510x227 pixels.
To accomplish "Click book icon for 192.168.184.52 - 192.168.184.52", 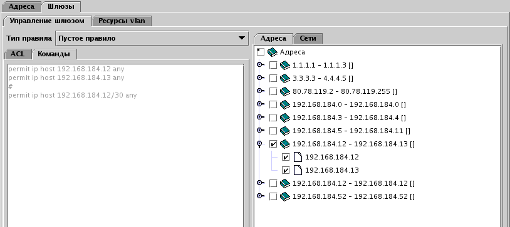I will [x=285, y=196].
